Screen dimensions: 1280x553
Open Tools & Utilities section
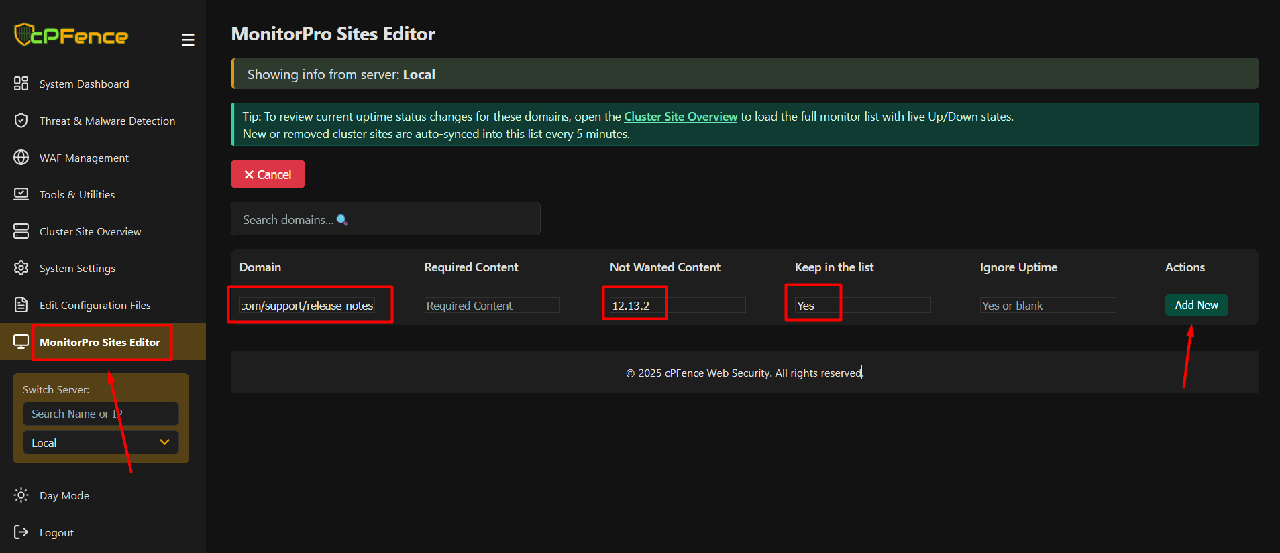coord(77,194)
